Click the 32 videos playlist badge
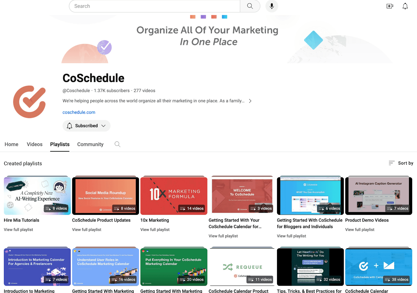417x293 pixels. click(328, 279)
